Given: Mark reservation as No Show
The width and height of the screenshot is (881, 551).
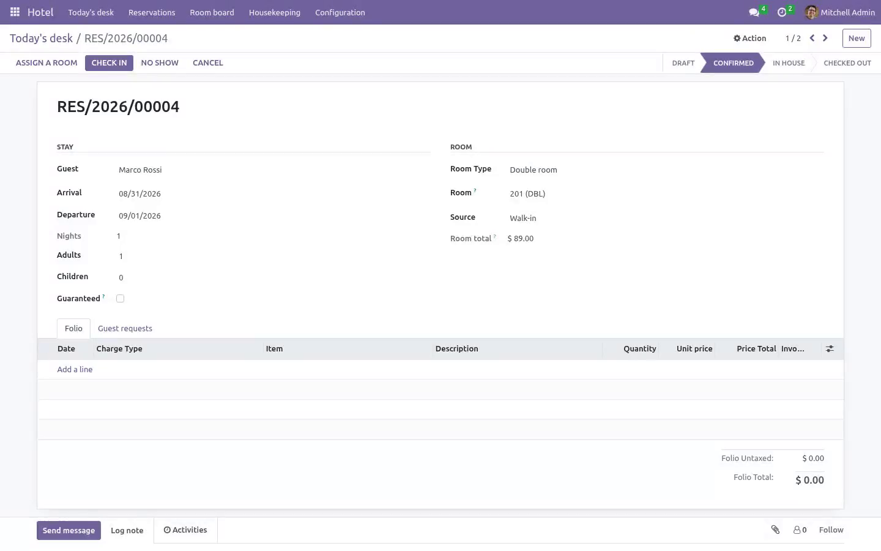Looking at the screenshot, I should (160, 63).
